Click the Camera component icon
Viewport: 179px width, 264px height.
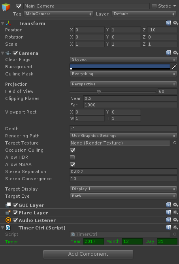click(x=8, y=53)
